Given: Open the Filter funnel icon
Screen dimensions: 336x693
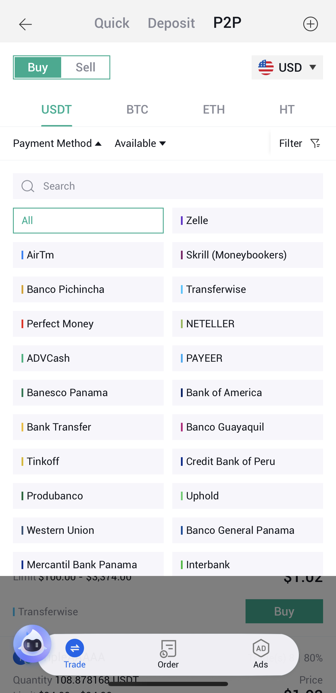Looking at the screenshot, I should (315, 143).
